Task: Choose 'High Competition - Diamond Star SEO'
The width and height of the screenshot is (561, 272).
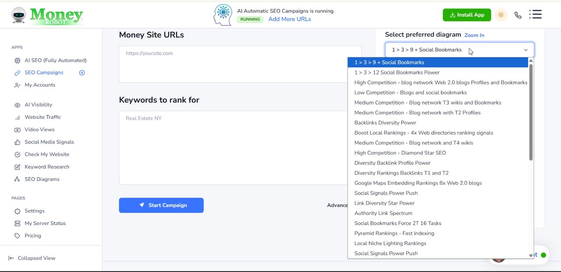Action: (x=438, y=153)
